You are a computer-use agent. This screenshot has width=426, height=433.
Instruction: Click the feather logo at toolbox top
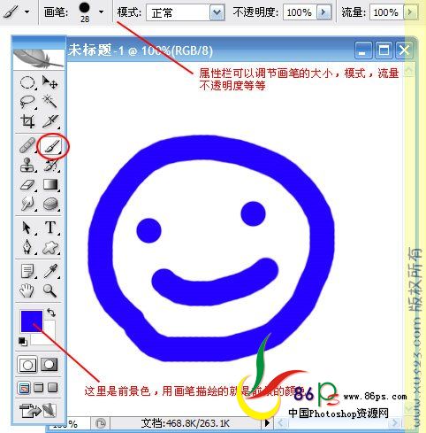(x=39, y=59)
